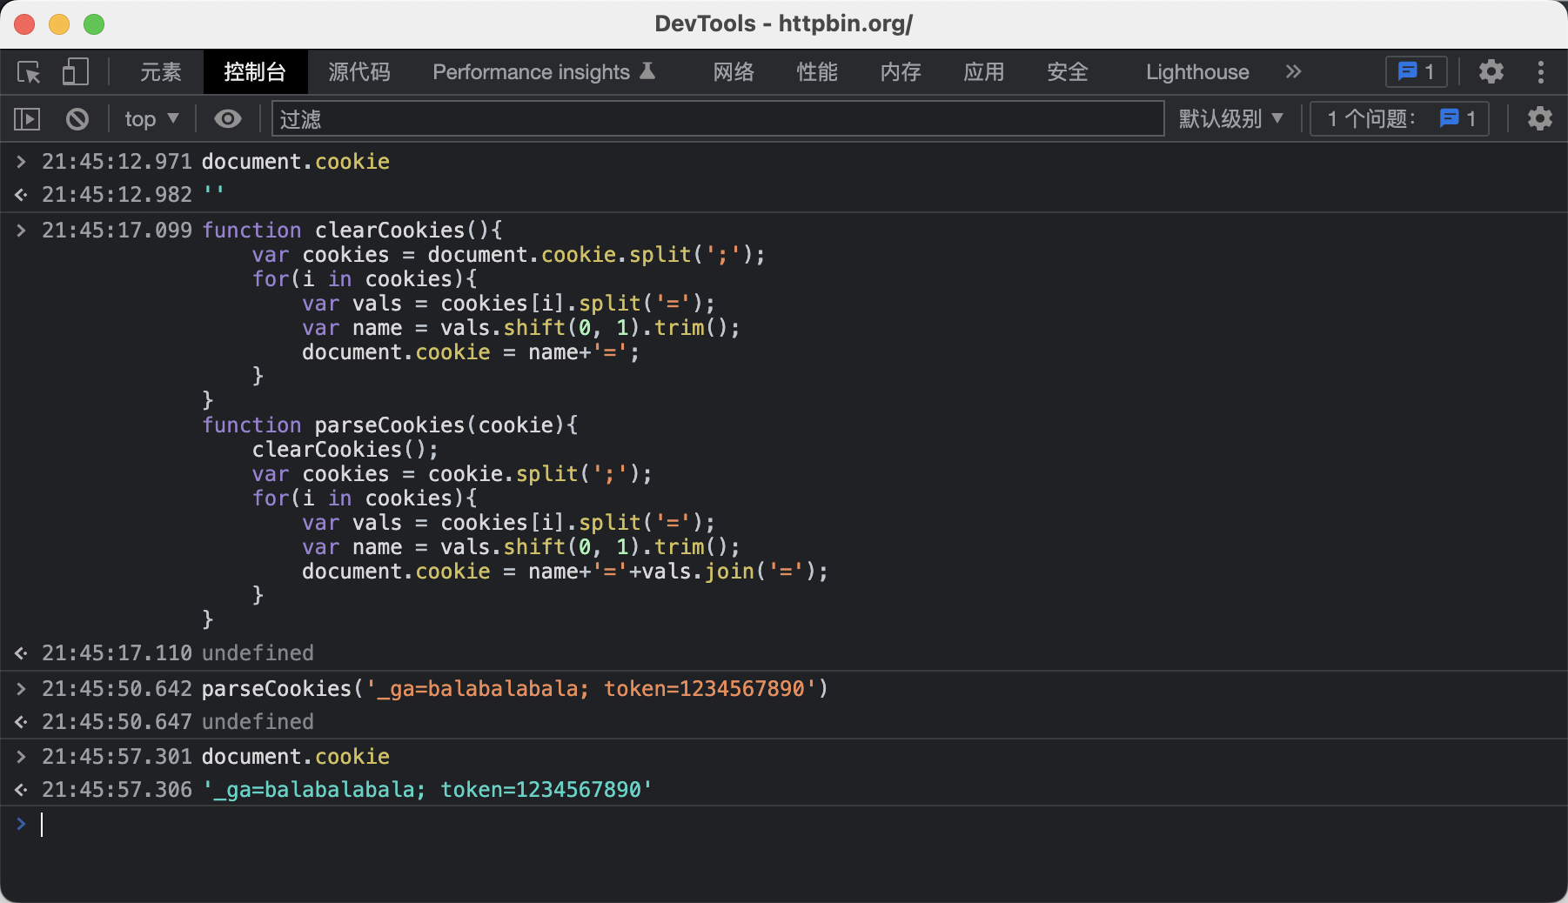Viewport: 1568px width, 903px height.
Task: Open the Lighthouse tab
Action: click(x=1197, y=72)
